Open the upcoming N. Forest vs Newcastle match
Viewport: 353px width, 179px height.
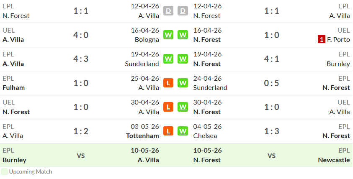pyautogui.click(x=271, y=155)
